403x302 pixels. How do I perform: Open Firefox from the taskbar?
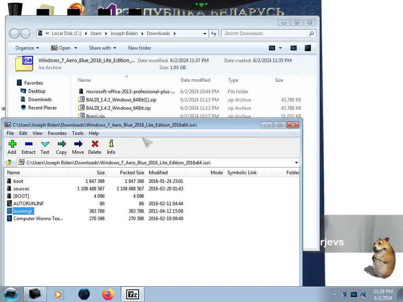pyautogui.click(x=108, y=294)
